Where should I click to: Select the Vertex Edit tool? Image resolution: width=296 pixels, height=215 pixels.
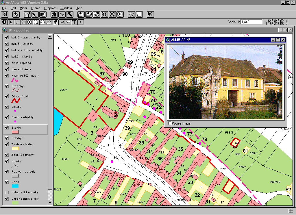click(17, 22)
